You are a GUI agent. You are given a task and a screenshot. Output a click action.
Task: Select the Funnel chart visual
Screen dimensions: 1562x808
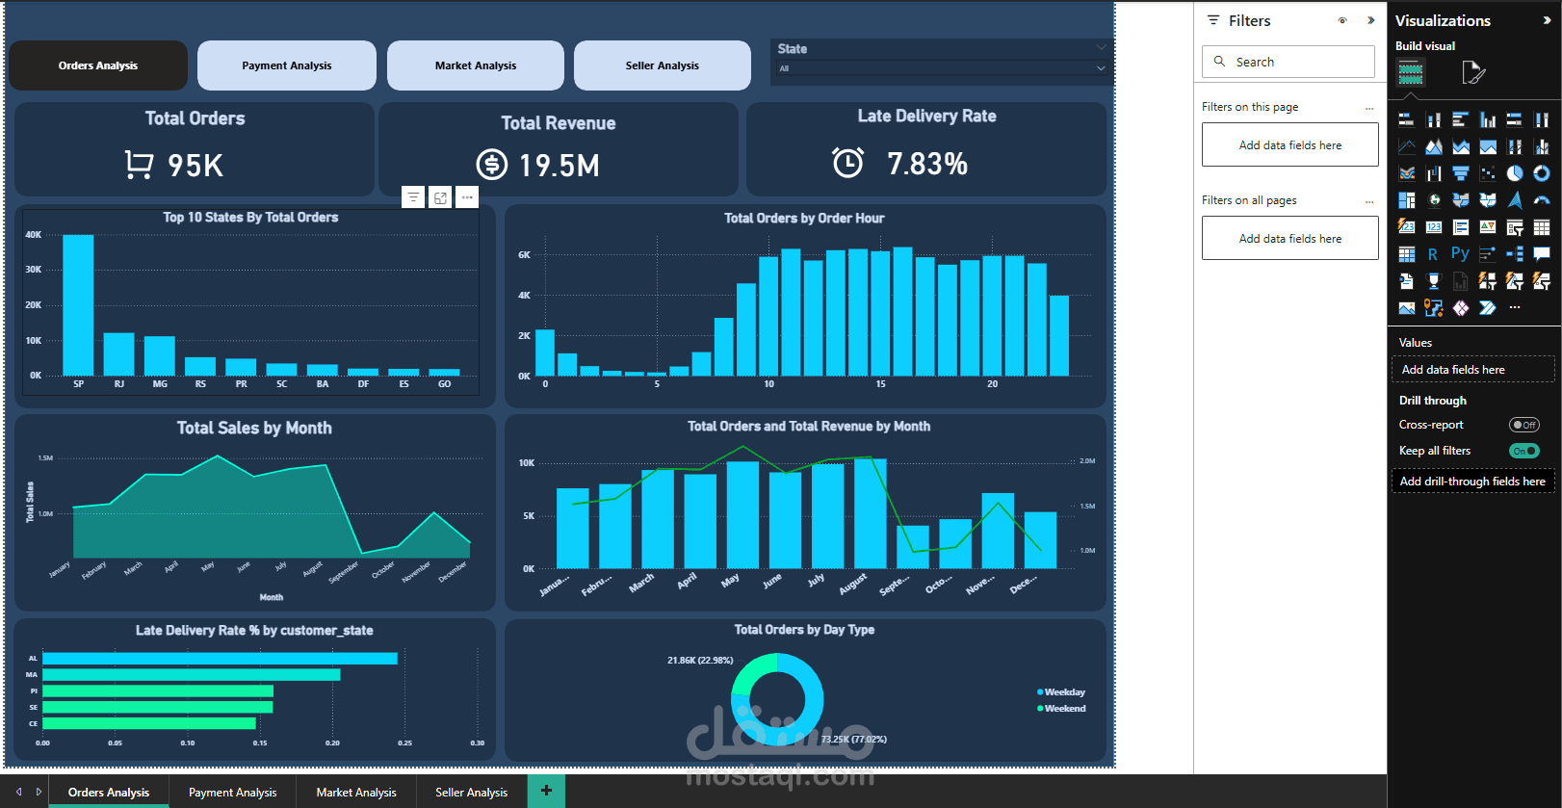pos(1461,173)
